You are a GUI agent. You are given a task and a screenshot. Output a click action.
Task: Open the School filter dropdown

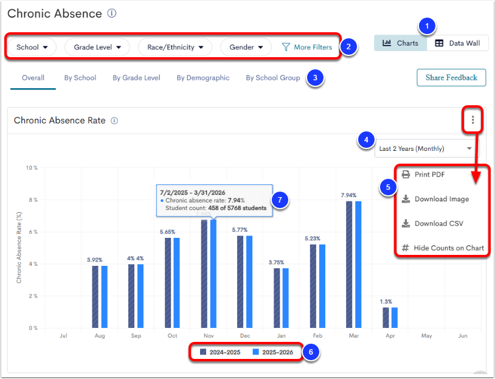31,47
